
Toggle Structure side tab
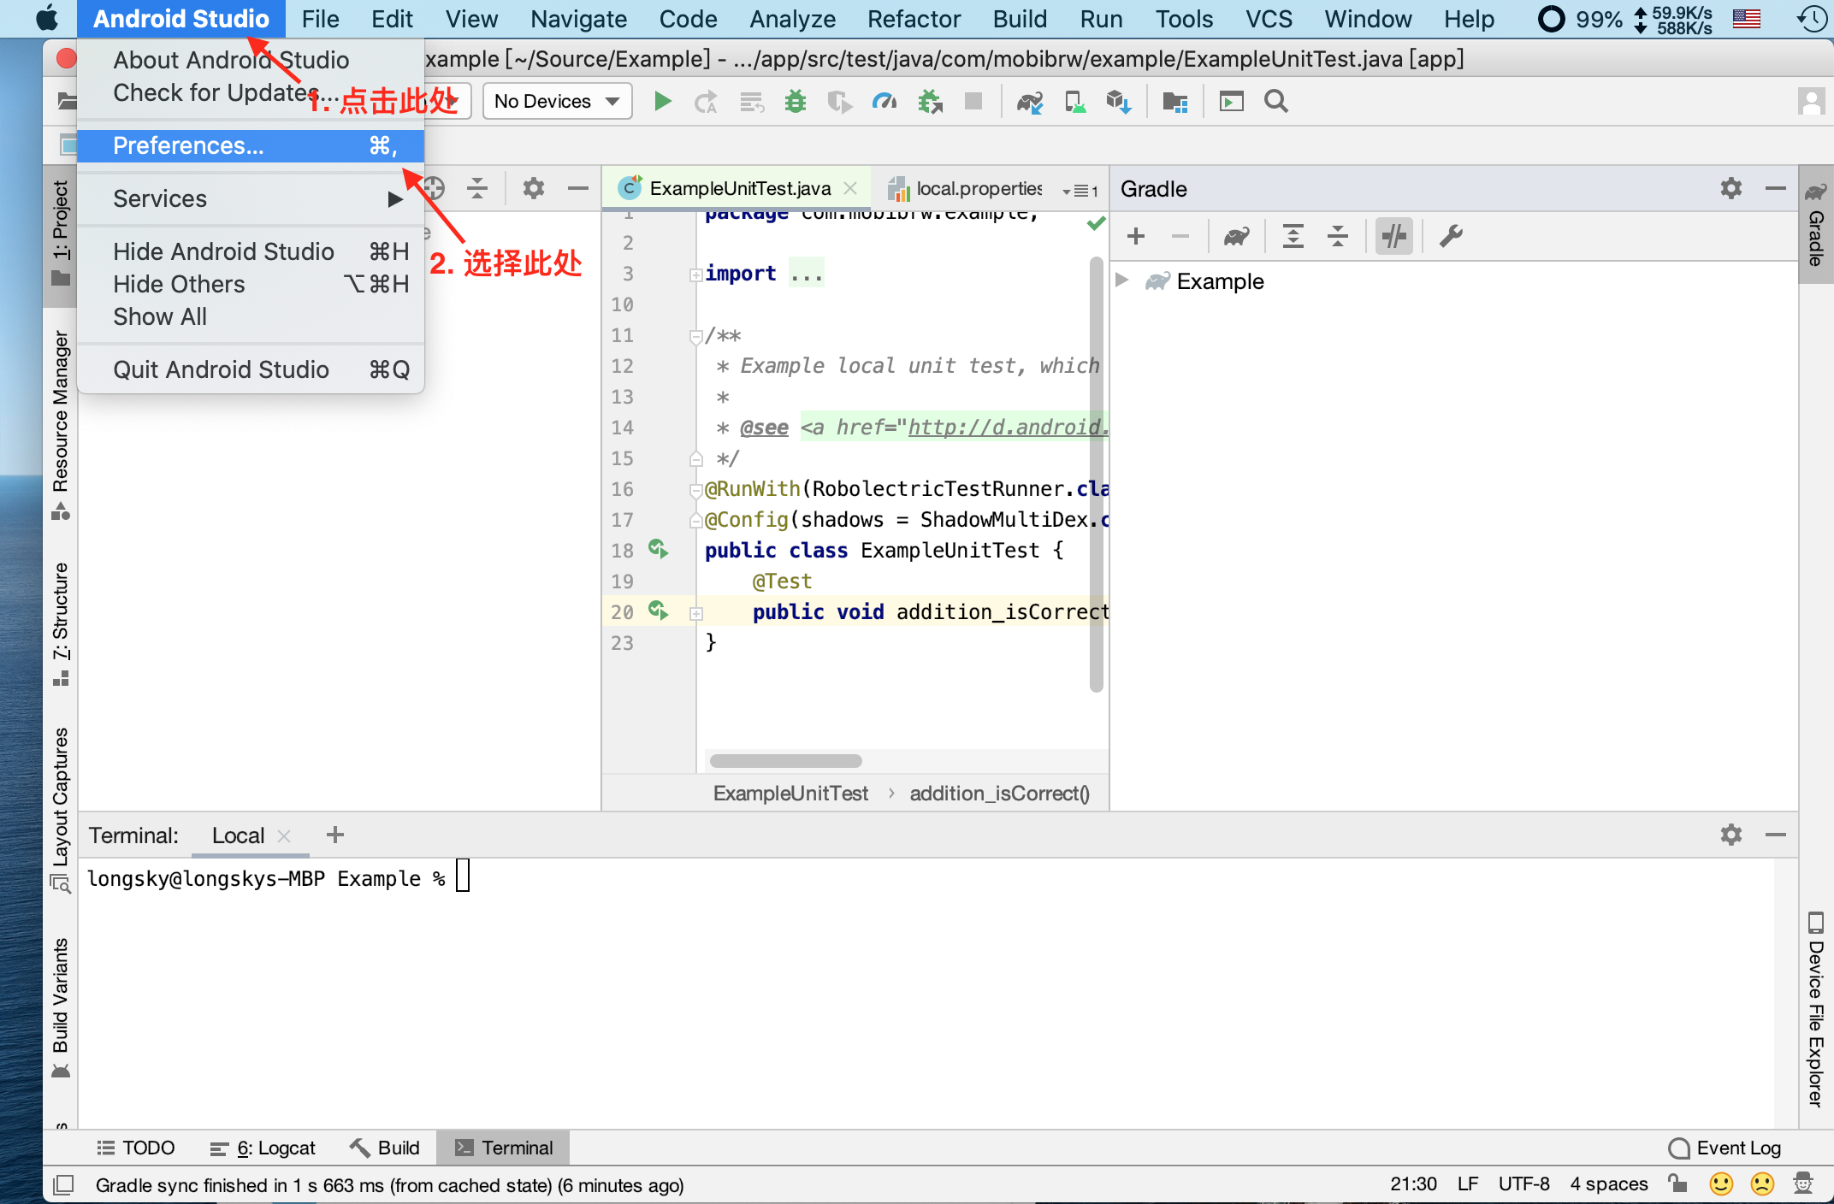[60, 624]
